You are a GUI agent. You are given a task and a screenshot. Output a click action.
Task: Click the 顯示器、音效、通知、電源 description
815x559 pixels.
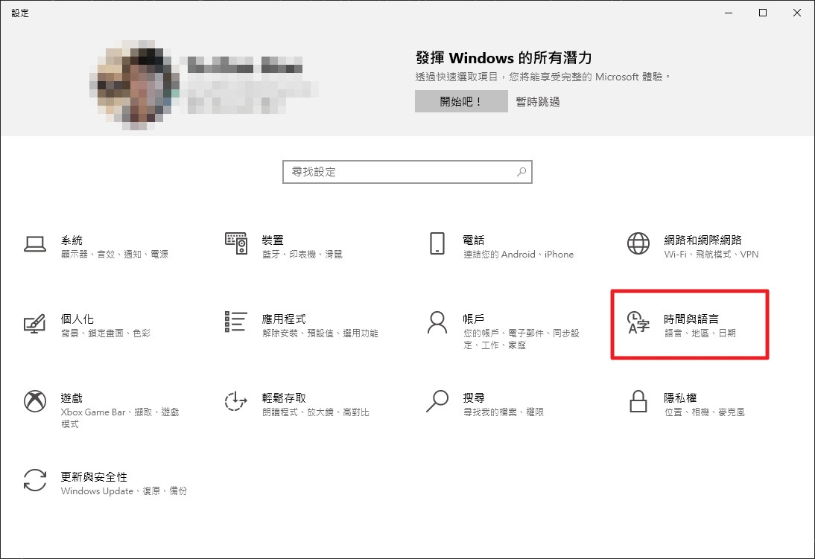114,255
